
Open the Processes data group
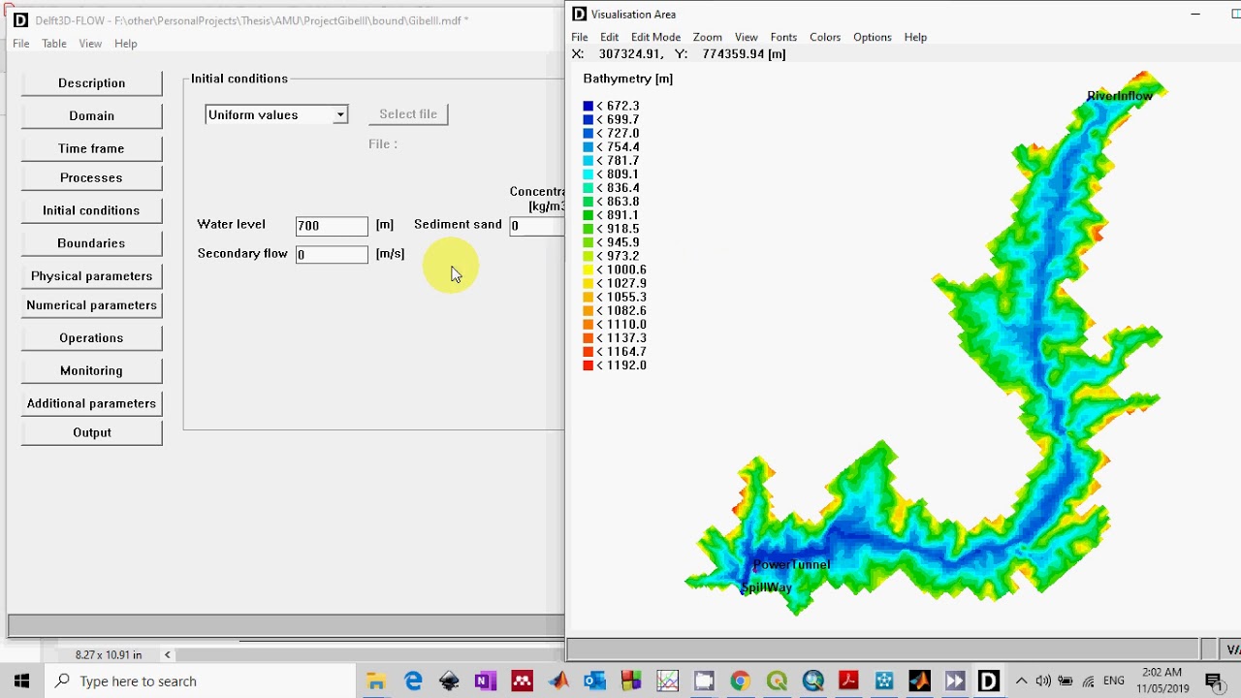(x=91, y=177)
